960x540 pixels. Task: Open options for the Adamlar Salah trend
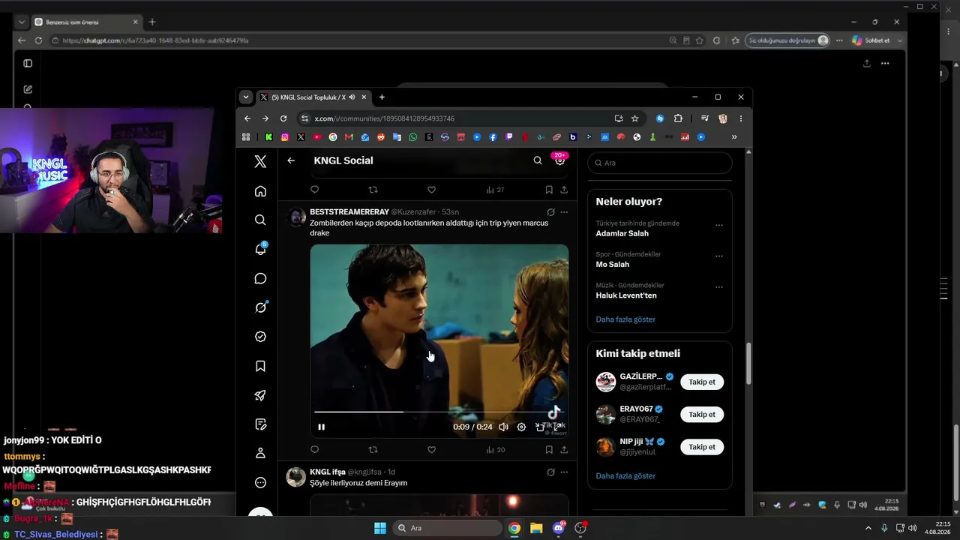[719, 225]
